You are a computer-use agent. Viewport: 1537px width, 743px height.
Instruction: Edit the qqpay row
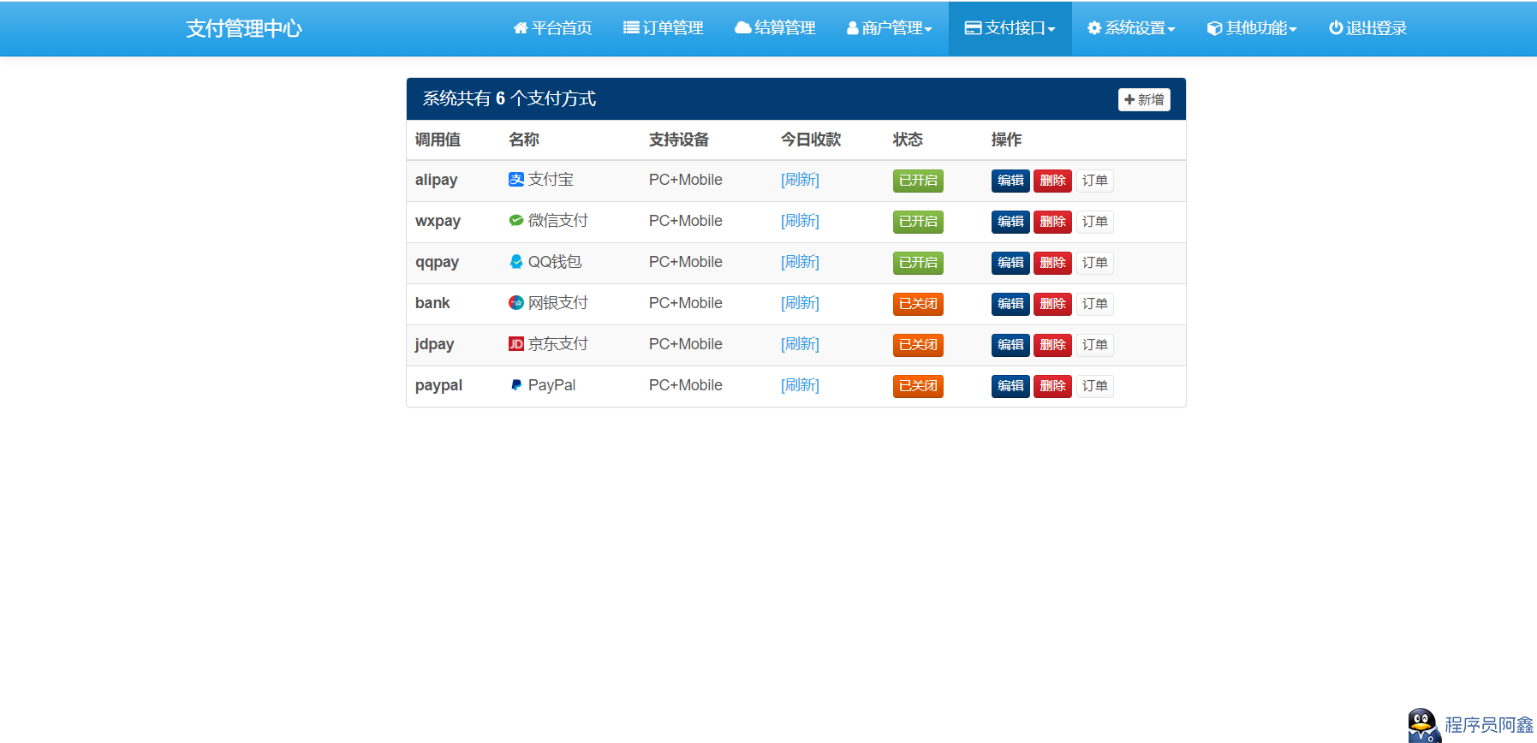[1010, 263]
